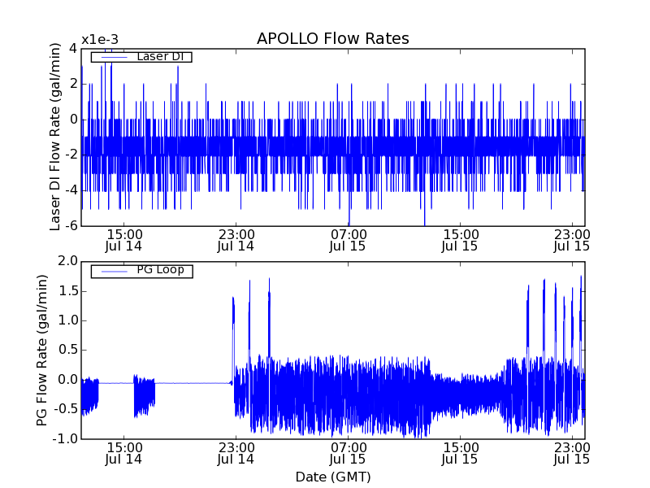Click the PG Flow Rate y-axis label
This screenshot has width=650, height=488.
pos(42,350)
